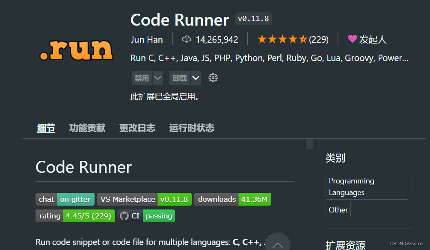
Task: Click the publisher name Jun Han
Action: pyautogui.click(x=147, y=40)
